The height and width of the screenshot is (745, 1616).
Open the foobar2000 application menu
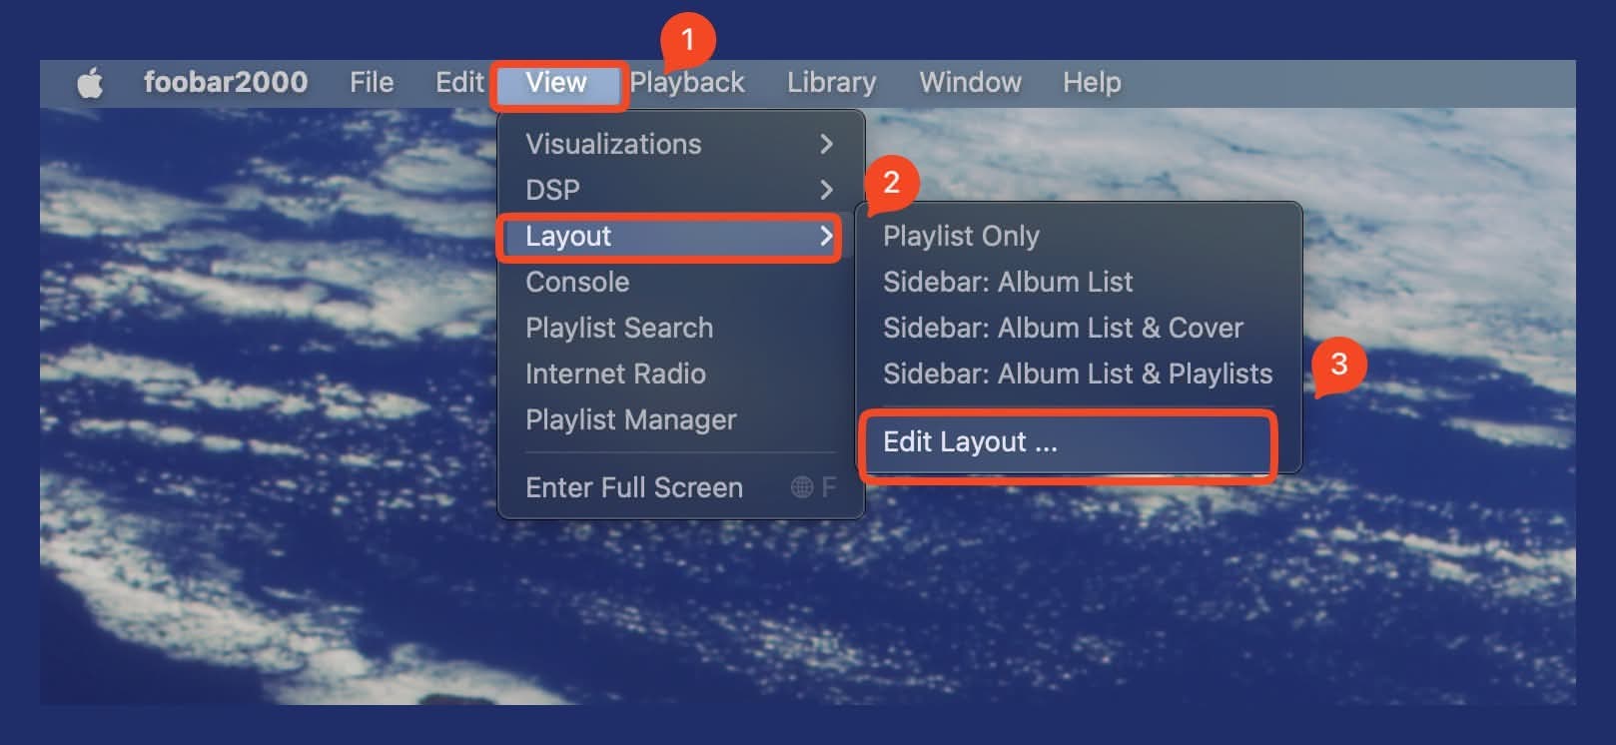point(226,82)
